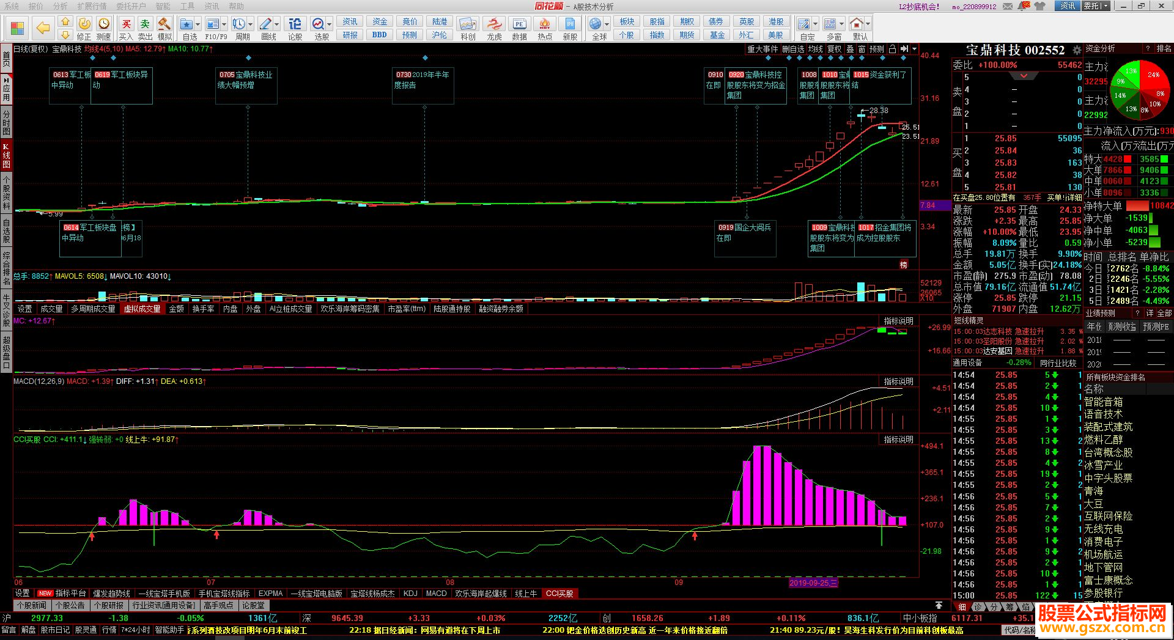Expand the 自定 layout dropdown arrow
The width and height of the screenshot is (1174, 640).
pyautogui.click(x=815, y=24)
